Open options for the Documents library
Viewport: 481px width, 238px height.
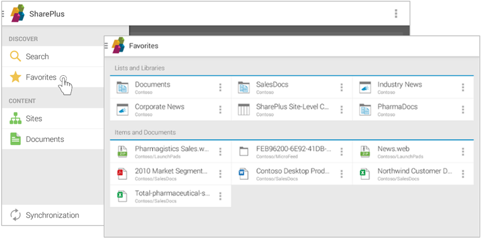click(x=220, y=88)
